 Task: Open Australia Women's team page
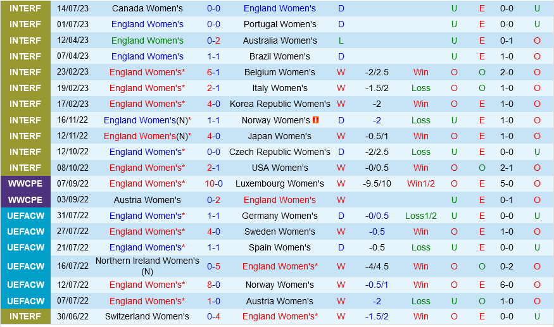pos(280,40)
